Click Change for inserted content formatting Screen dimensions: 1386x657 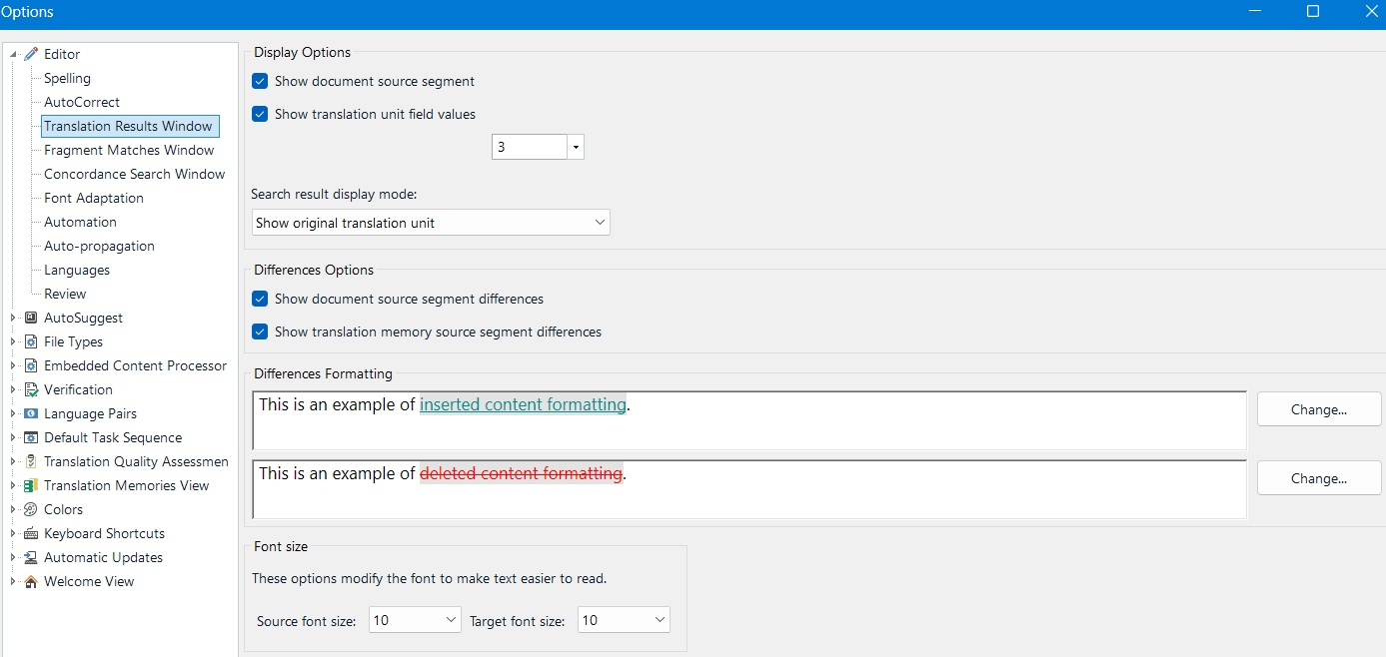tap(1319, 409)
